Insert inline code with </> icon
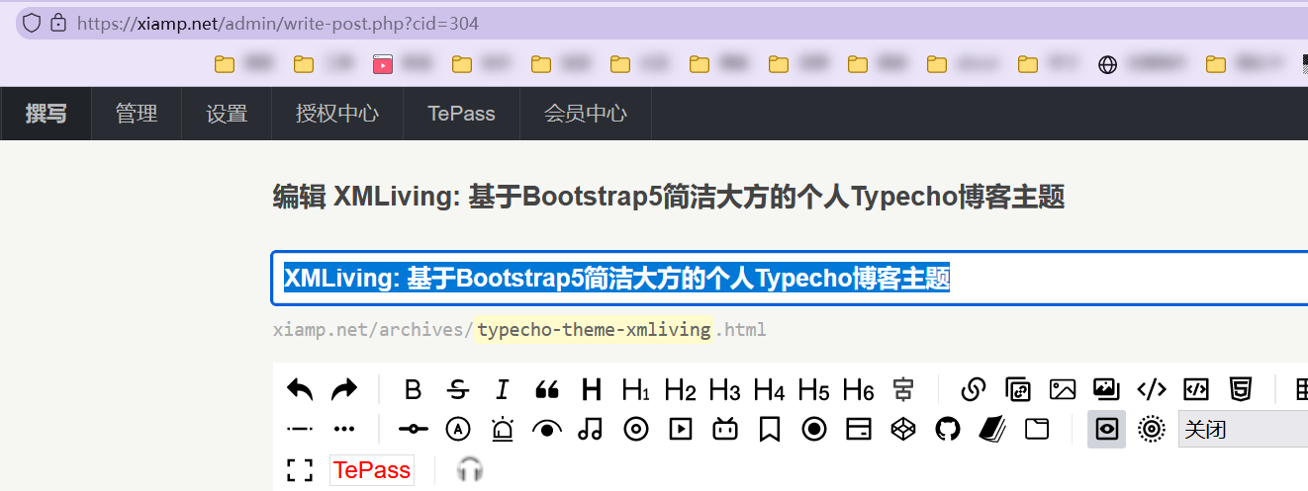This screenshot has height=491, width=1308. (x=1152, y=389)
